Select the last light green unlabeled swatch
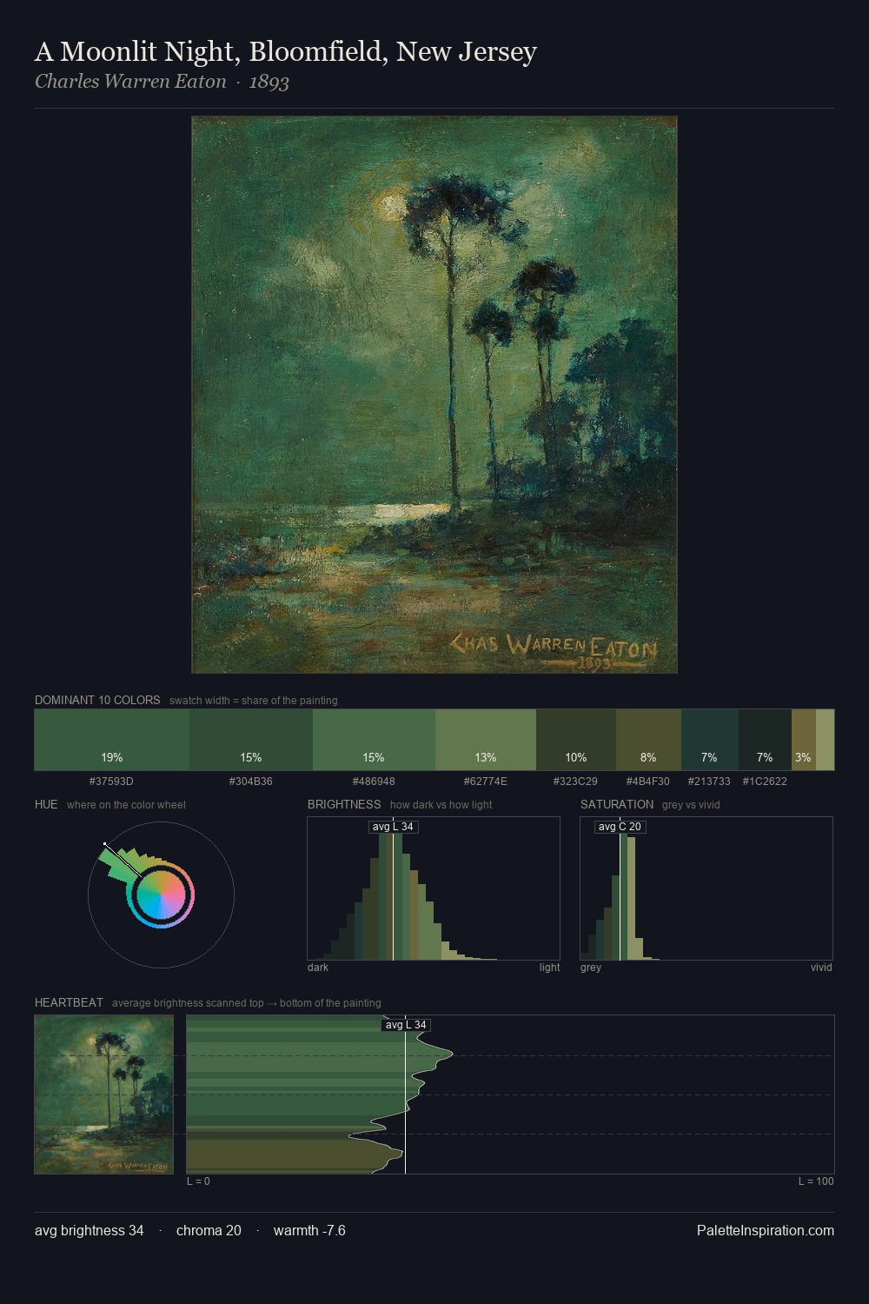The height and width of the screenshot is (1304, 869). (825, 740)
